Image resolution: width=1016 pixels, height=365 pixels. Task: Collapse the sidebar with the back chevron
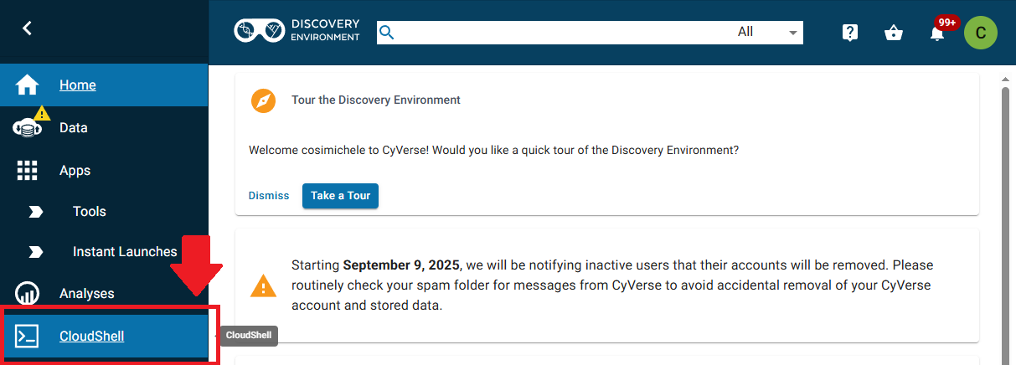click(x=27, y=28)
